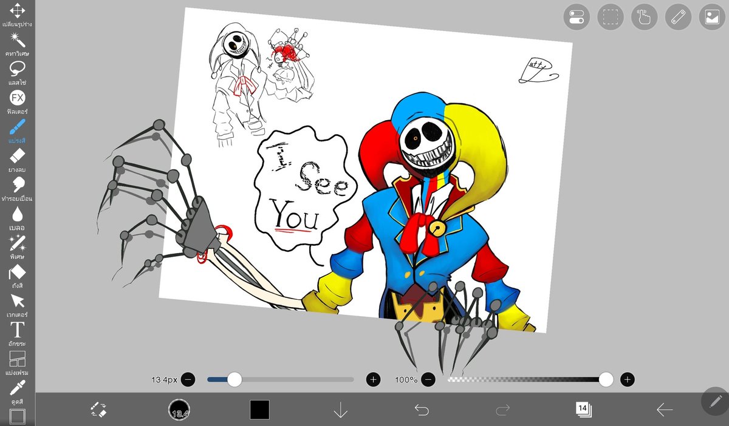The height and width of the screenshot is (426, 729).
Task: Select the Paint Bucket tool (ถังสี)
Action: [x=17, y=277]
